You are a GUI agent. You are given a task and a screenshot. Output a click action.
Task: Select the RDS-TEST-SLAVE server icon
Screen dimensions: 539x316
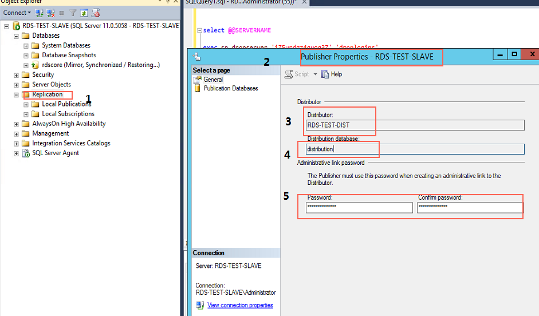tap(16, 26)
